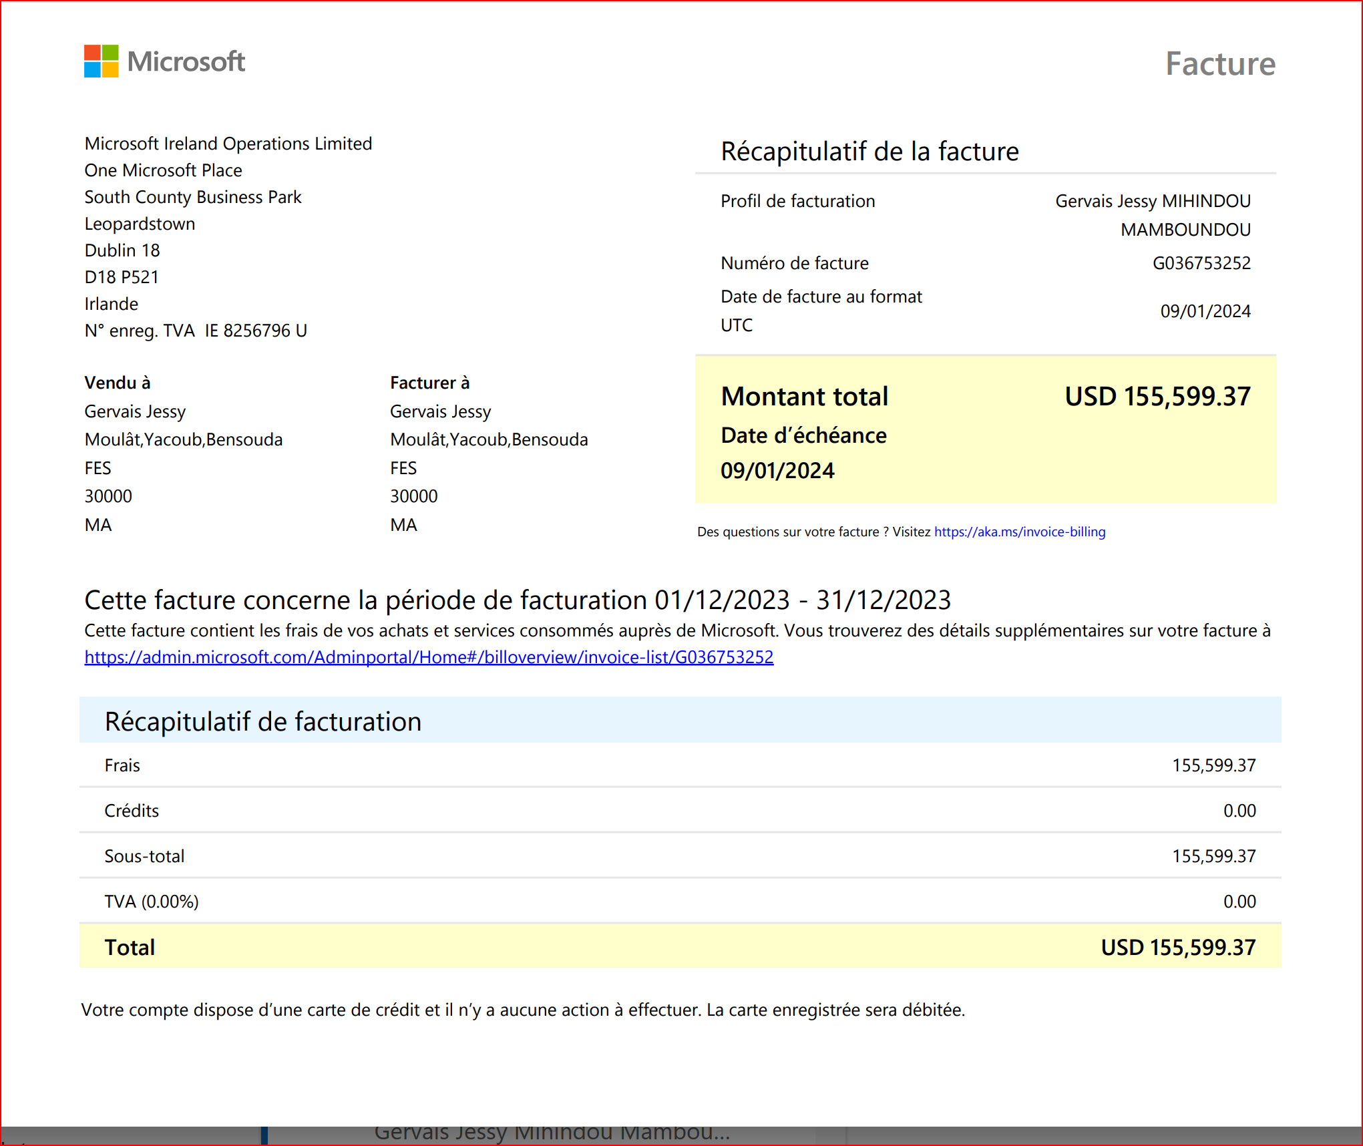The width and height of the screenshot is (1363, 1146).
Task: Click the 'Dublin 18' line
Action: pos(122,250)
